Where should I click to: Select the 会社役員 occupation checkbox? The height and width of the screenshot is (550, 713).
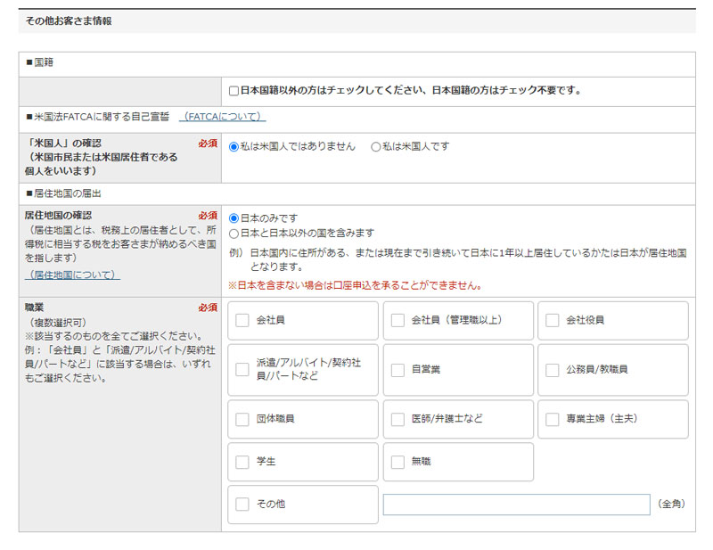(x=553, y=320)
